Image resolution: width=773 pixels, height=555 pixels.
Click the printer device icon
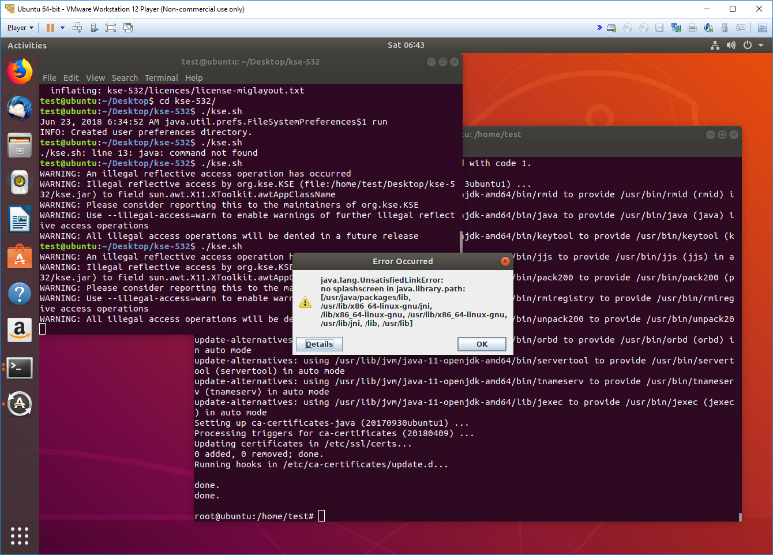692,28
